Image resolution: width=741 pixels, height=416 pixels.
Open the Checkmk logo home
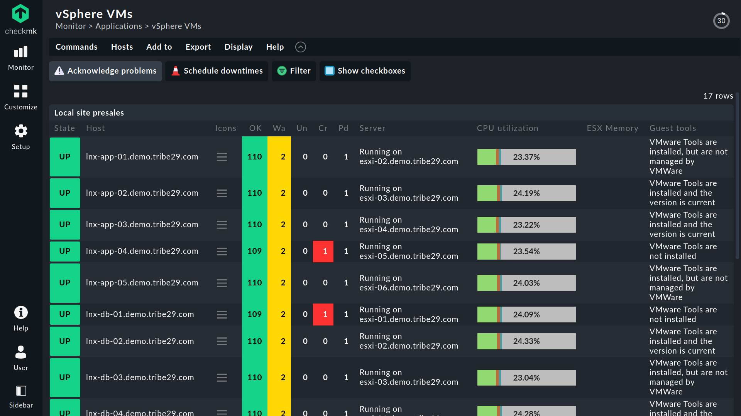click(x=21, y=19)
